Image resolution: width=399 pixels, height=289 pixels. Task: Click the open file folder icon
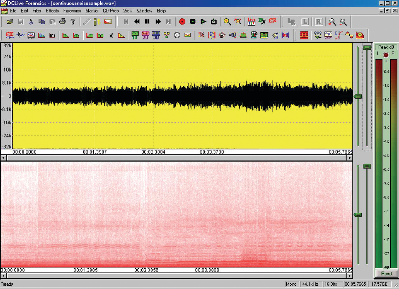pos(10,22)
